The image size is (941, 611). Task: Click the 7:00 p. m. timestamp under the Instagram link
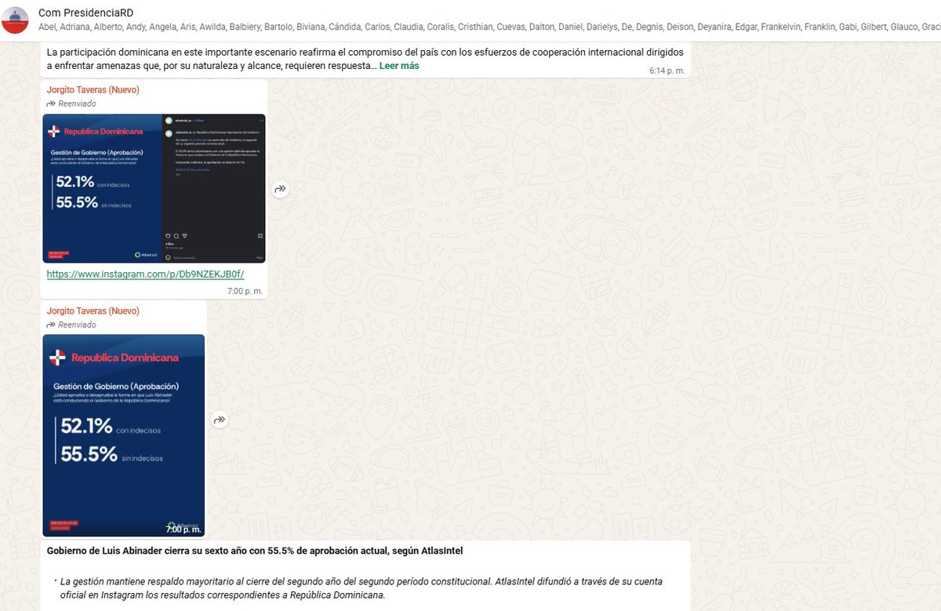point(245,290)
